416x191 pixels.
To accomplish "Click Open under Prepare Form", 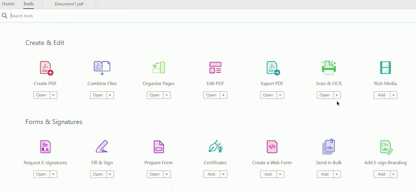I will point(155,174).
